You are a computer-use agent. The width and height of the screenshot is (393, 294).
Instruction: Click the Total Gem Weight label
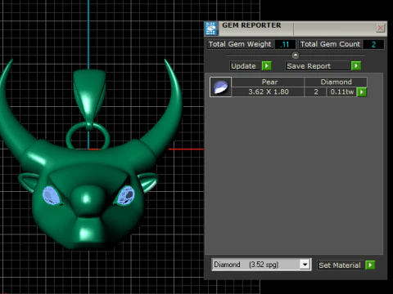(x=240, y=44)
